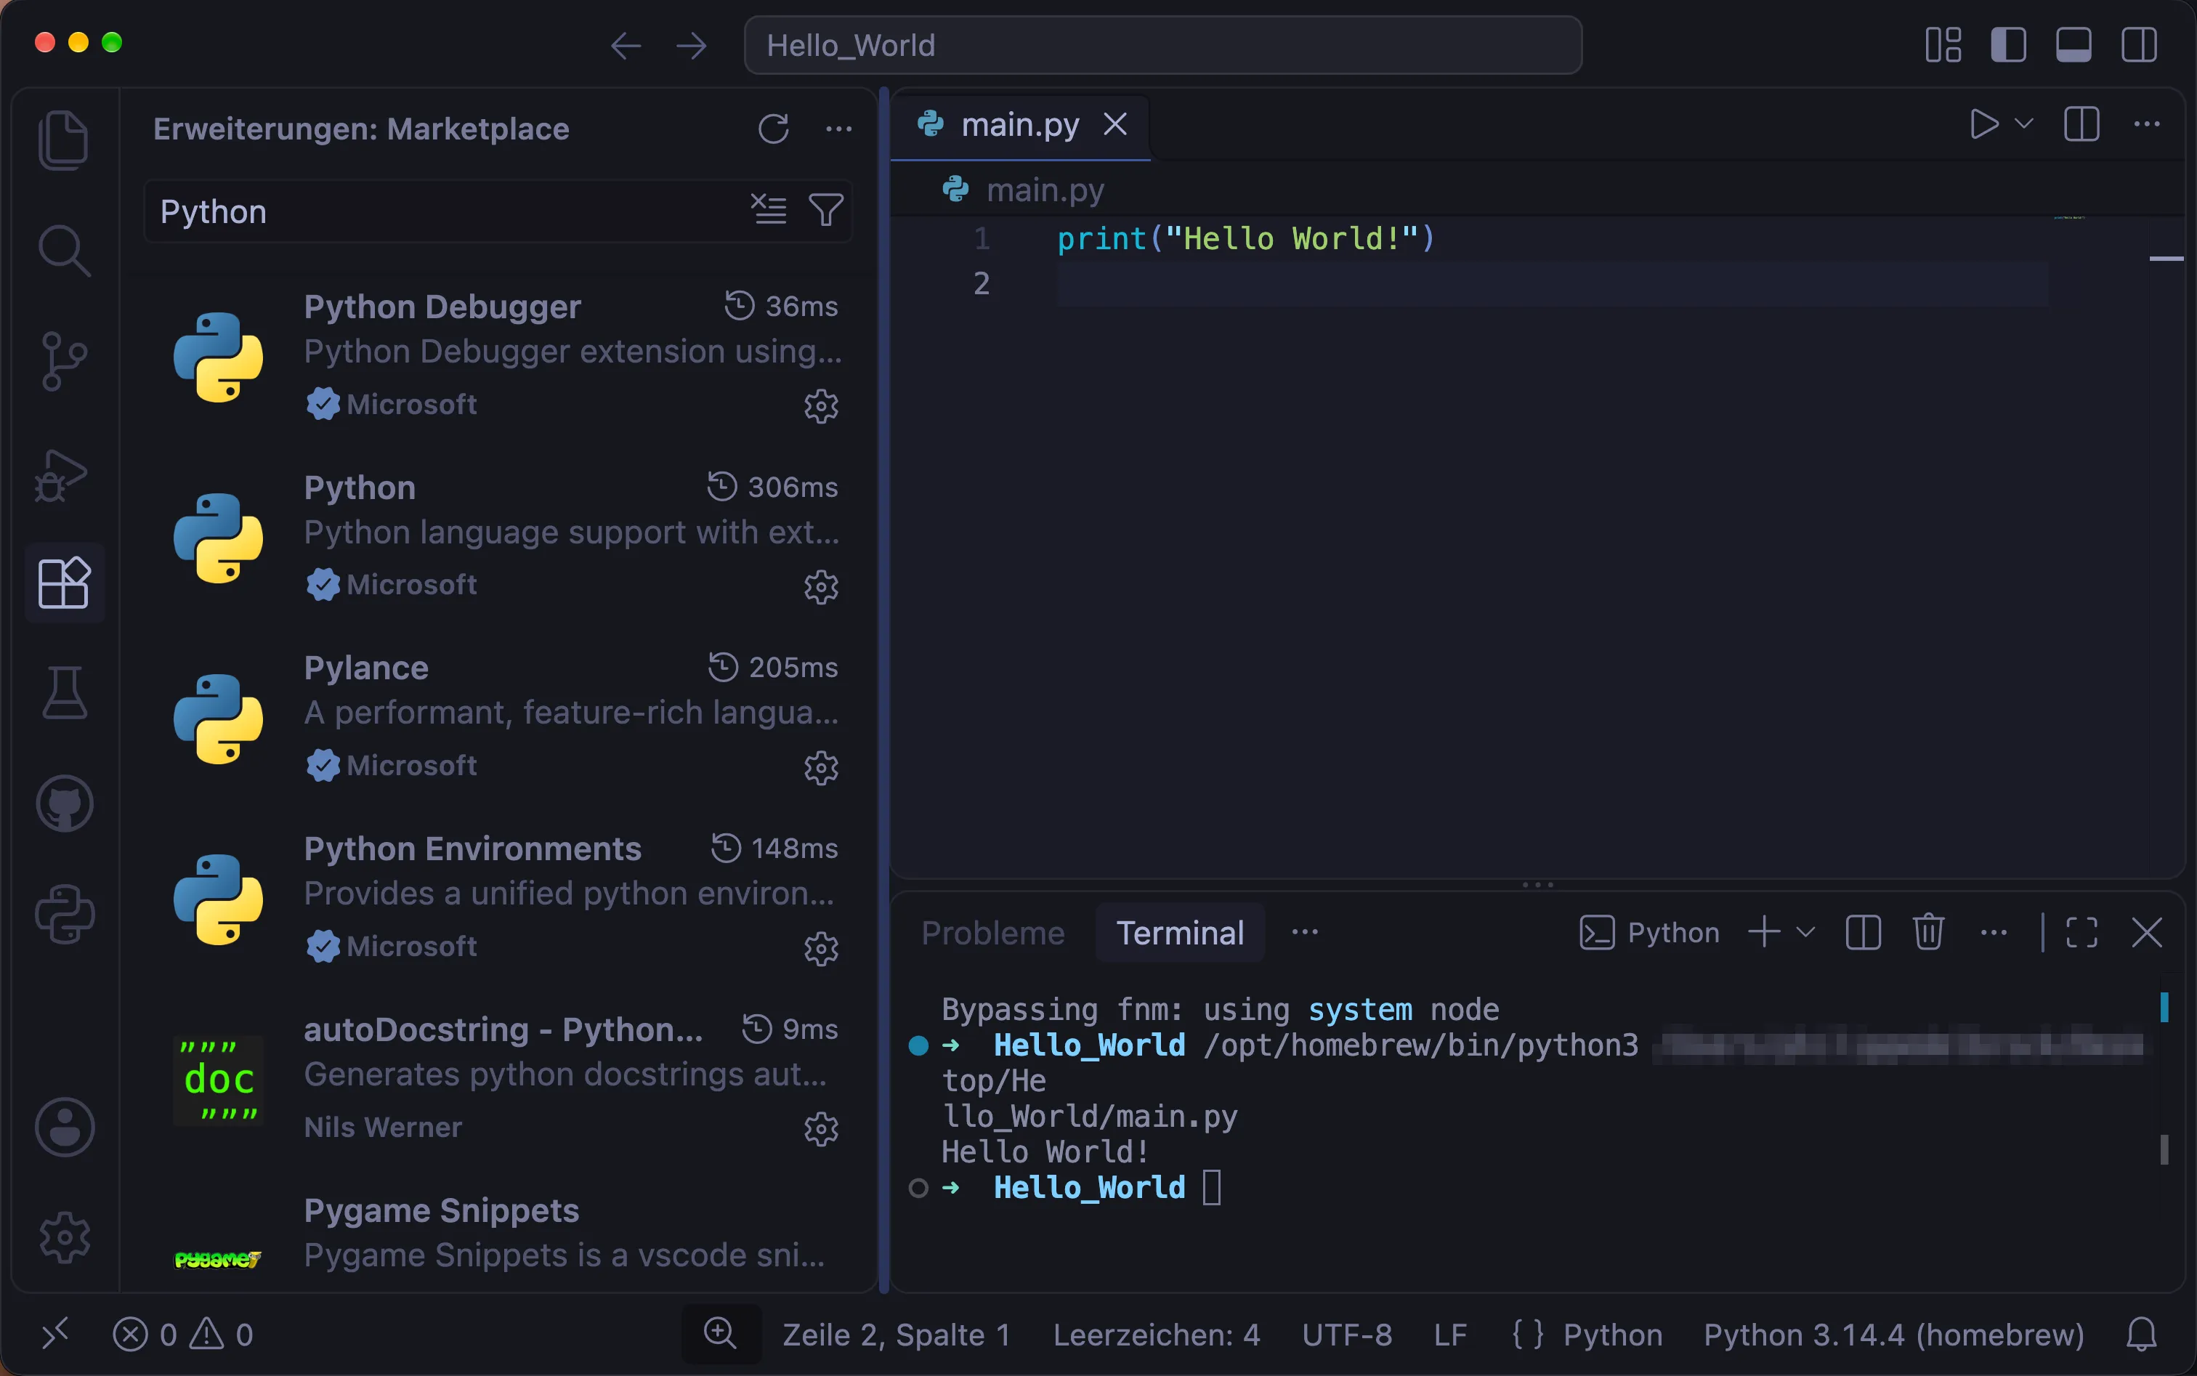Toggle the primary sidebar visibility
This screenshot has width=2197, height=1376.
click(2007, 44)
